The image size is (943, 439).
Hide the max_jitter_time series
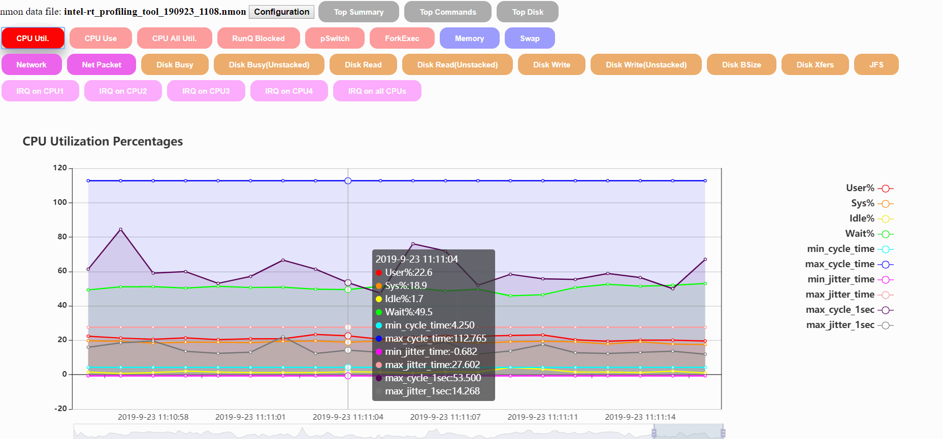850,295
